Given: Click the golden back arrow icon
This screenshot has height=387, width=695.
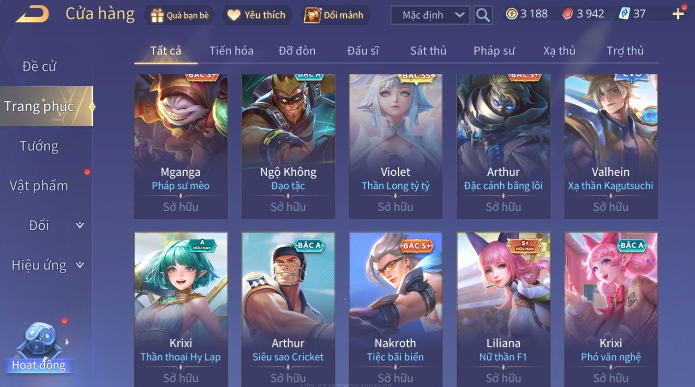Looking at the screenshot, I should point(32,14).
